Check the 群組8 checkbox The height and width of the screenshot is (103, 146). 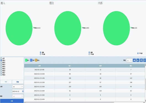coord(1,75)
